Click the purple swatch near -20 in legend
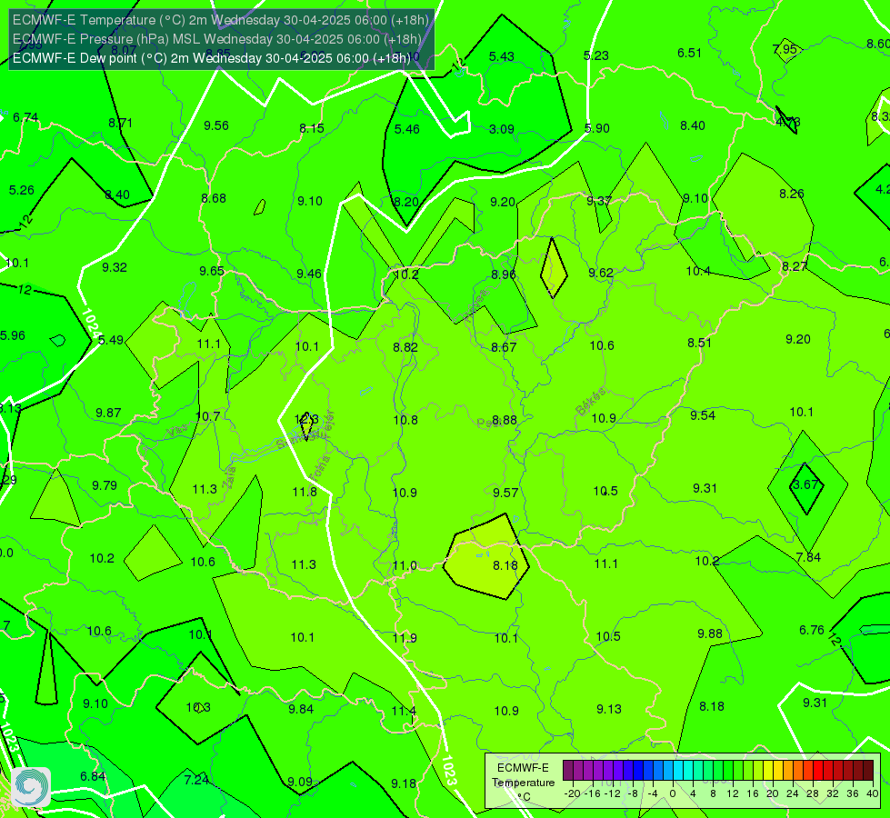The image size is (890, 818). click(568, 771)
